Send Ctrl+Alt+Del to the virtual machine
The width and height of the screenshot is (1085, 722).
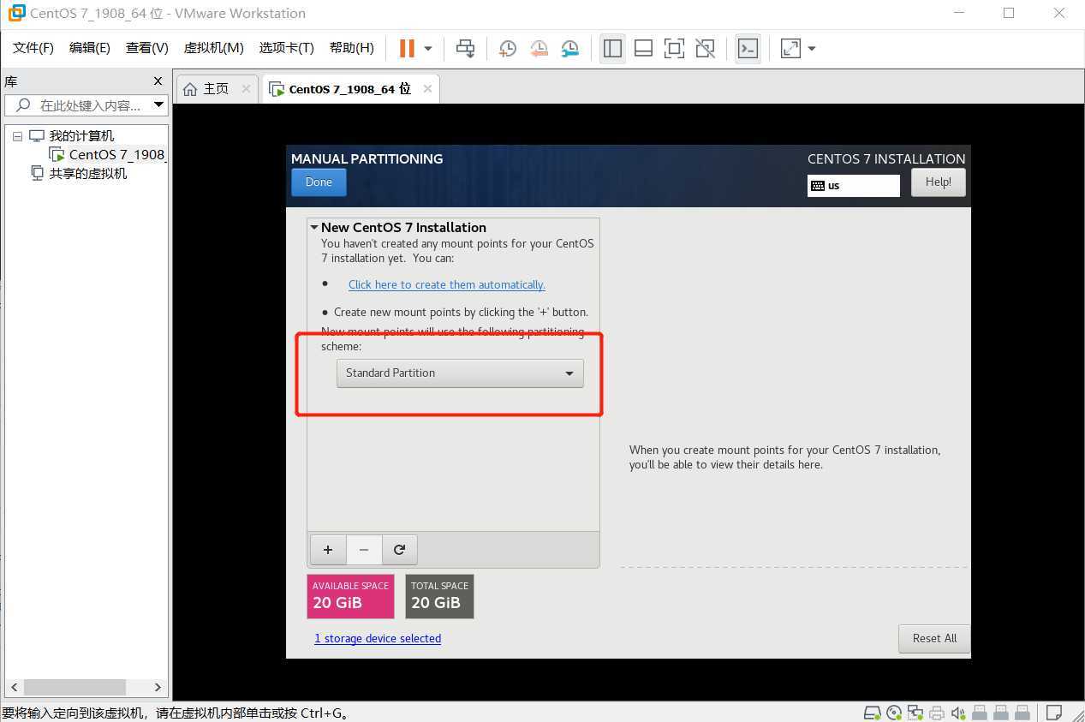(465, 48)
